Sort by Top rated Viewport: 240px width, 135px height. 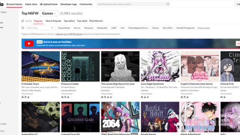[82, 21]
